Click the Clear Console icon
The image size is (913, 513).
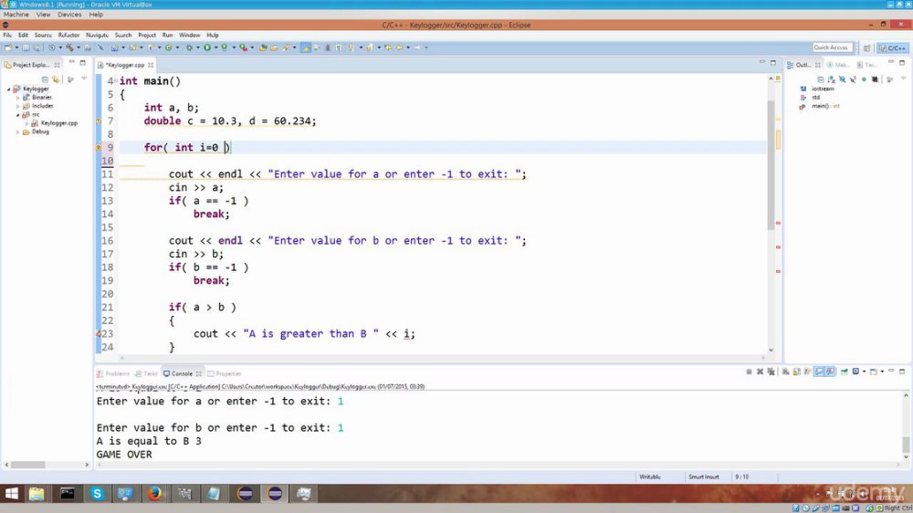pyautogui.click(x=785, y=372)
